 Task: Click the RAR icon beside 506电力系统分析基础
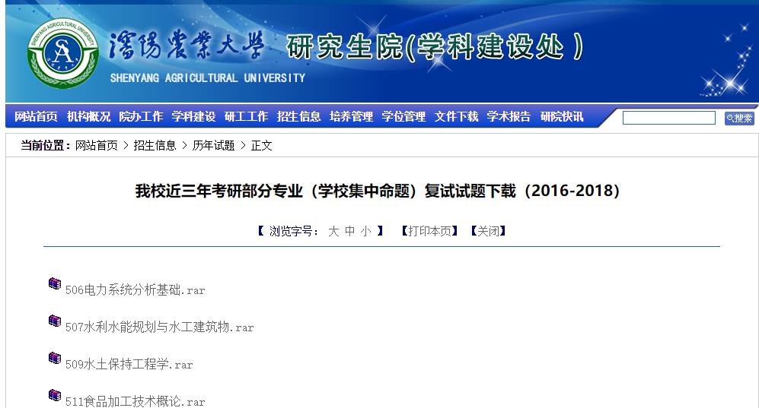[55, 283]
